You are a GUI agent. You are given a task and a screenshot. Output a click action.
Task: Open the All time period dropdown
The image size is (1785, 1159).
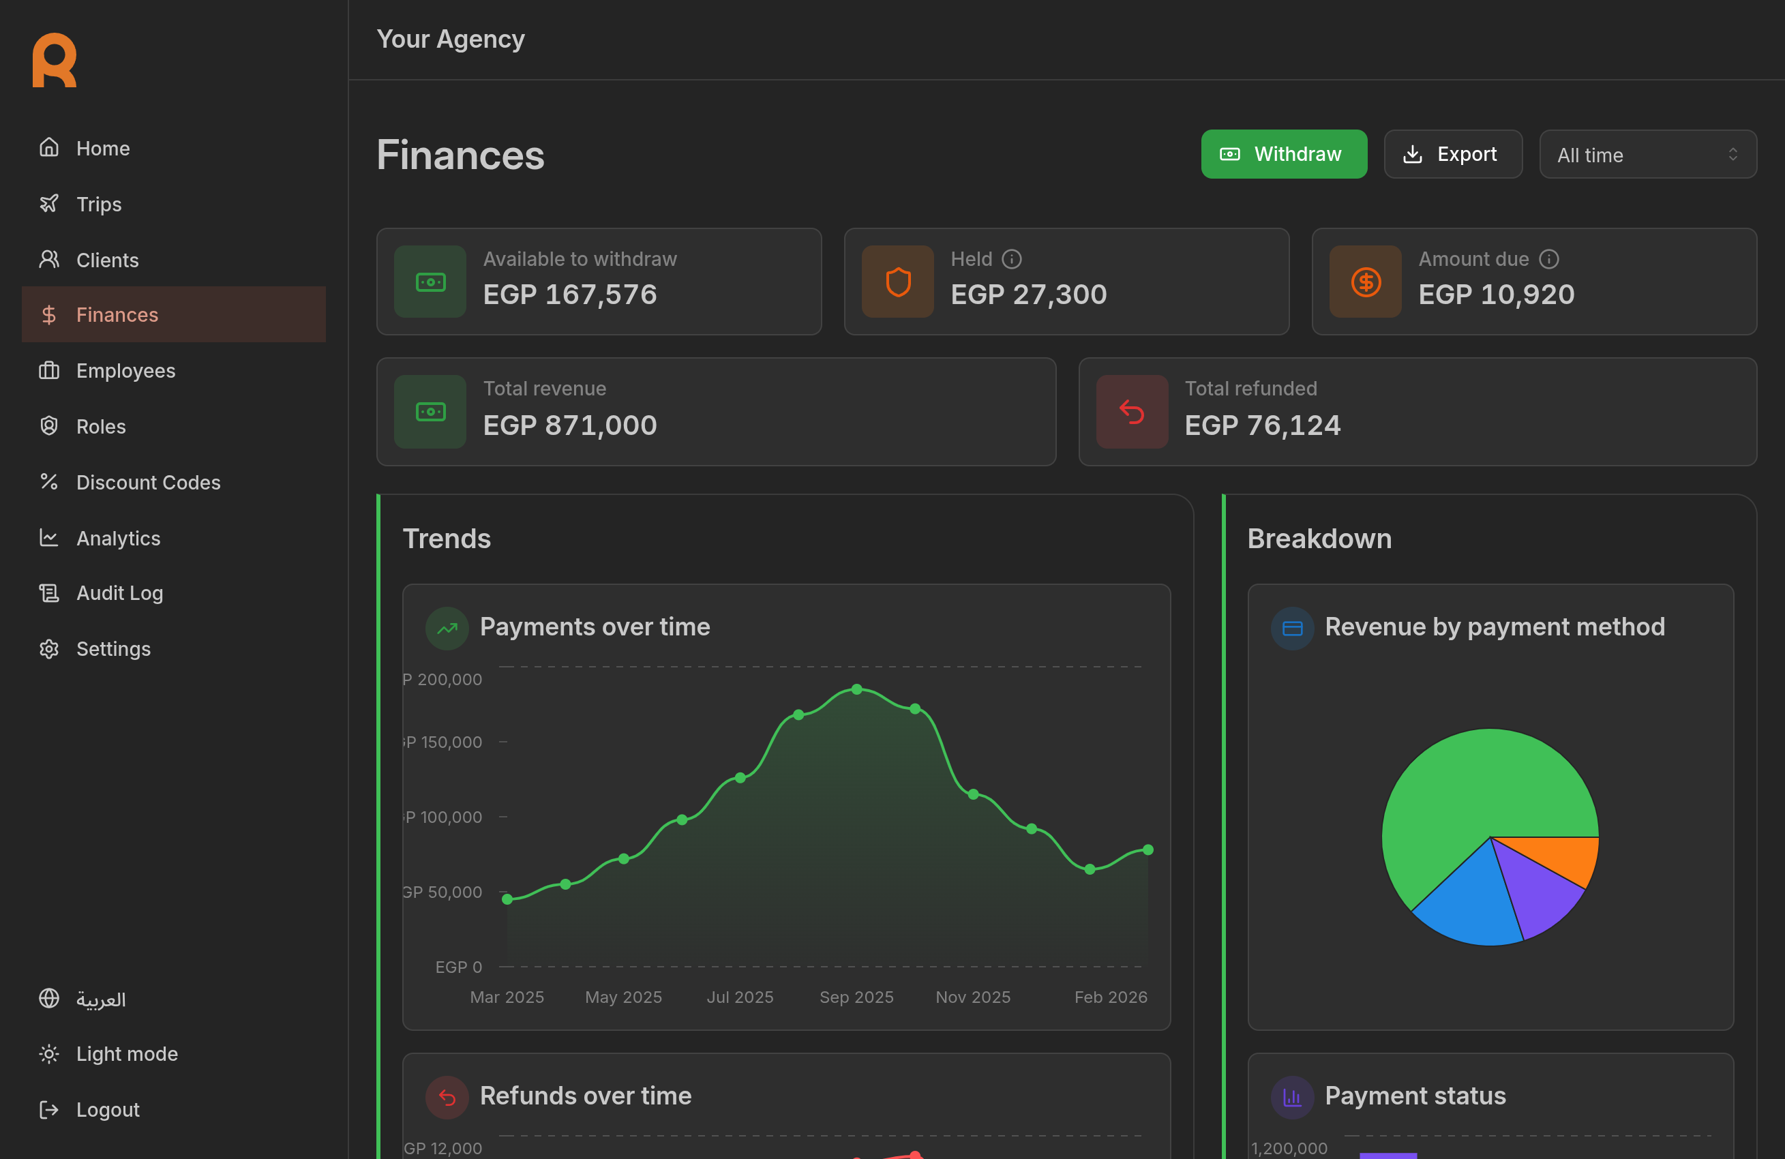click(1647, 155)
